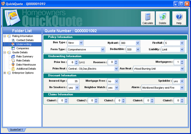Expand the Enterprise Options tree node
The height and width of the screenshot is (134, 191).
pos(5,73)
